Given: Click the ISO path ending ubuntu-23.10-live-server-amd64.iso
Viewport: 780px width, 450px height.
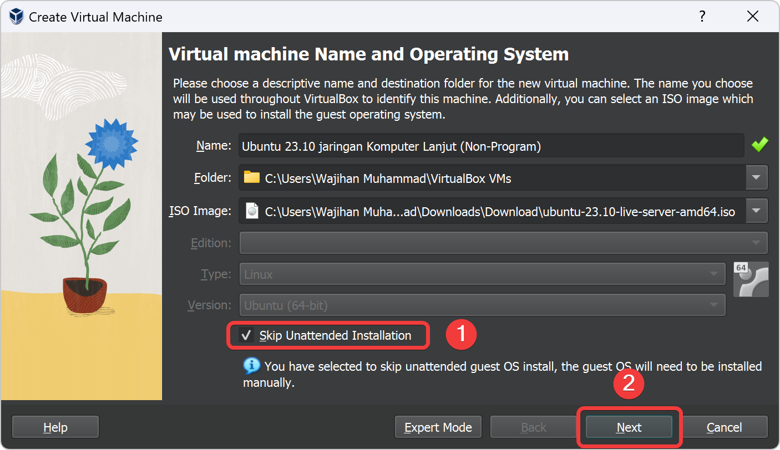Looking at the screenshot, I should tap(500, 212).
